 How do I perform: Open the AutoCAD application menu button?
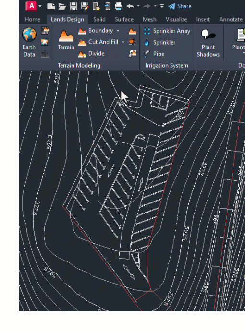click(x=31, y=6)
